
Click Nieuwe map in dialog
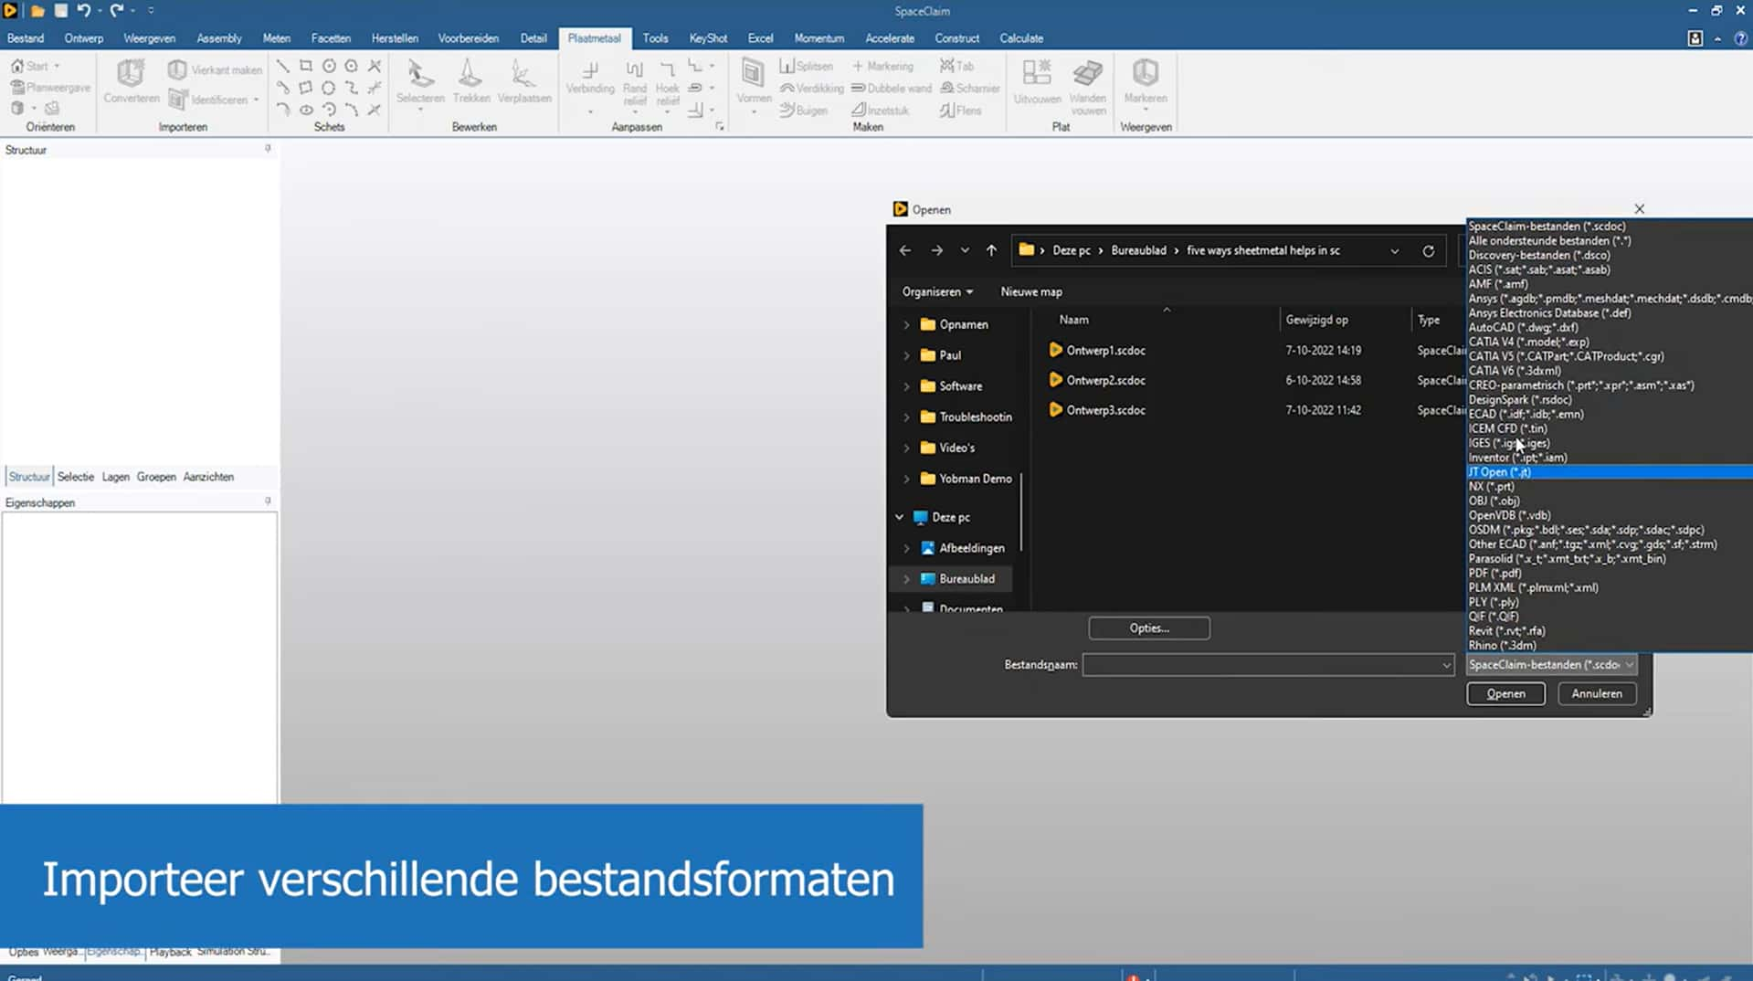click(1031, 291)
